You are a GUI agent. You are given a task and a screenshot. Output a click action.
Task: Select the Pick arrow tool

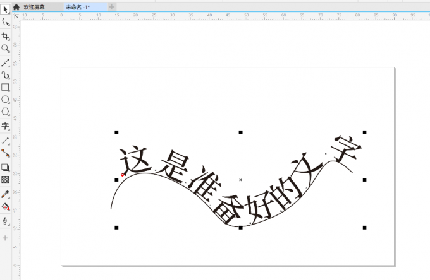(5, 9)
